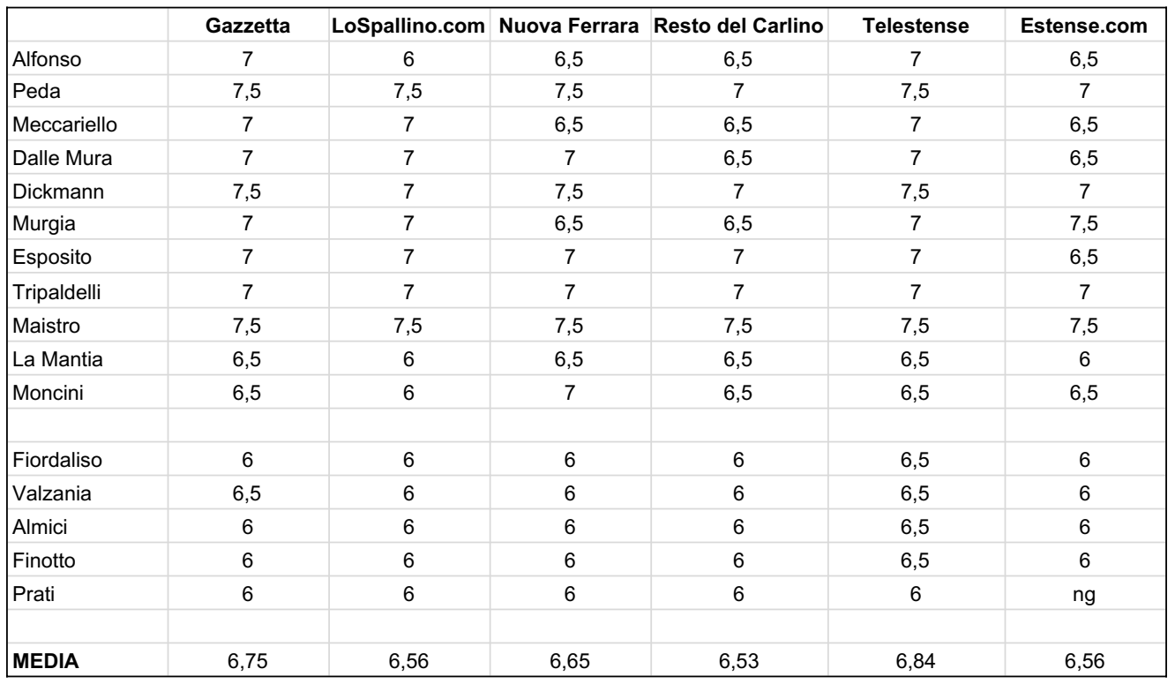
Task: Select the Dalle Mura name cell
Action: coord(88,160)
